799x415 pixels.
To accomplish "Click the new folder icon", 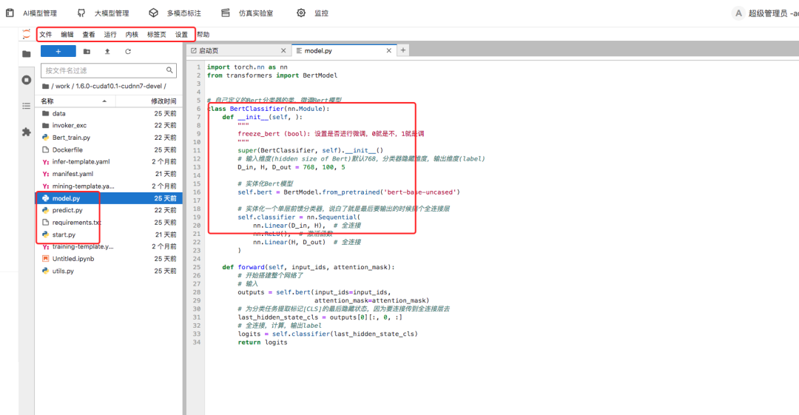I will [87, 52].
